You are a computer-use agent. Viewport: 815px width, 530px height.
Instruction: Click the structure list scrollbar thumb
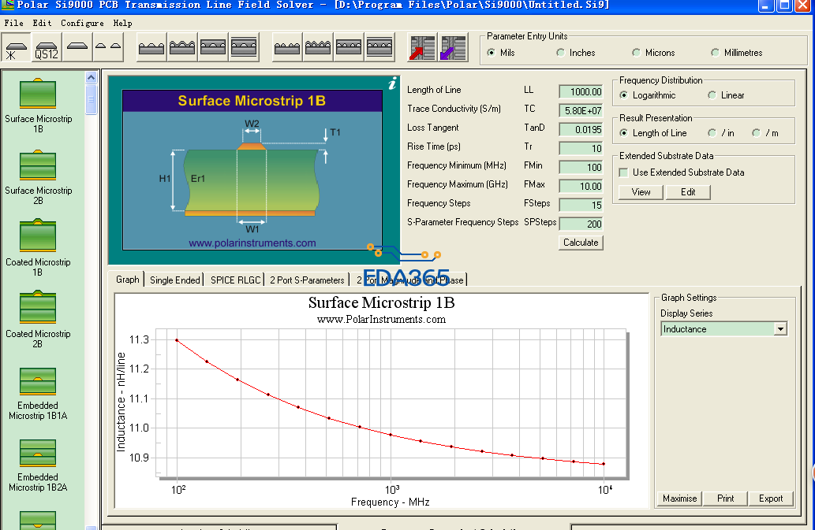pyautogui.click(x=91, y=99)
